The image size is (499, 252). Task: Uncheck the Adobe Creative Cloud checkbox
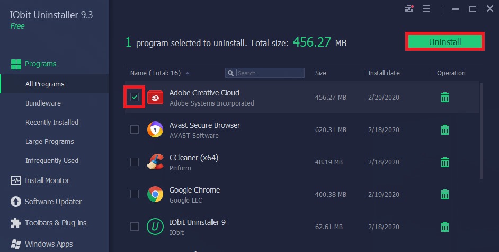pyautogui.click(x=135, y=97)
